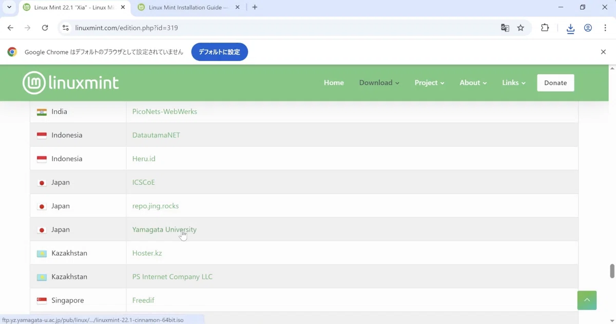Image resolution: width=616 pixels, height=324 pixels.
Task: Reload the page with the refresh icon
Action: click(x=45, y=28)
